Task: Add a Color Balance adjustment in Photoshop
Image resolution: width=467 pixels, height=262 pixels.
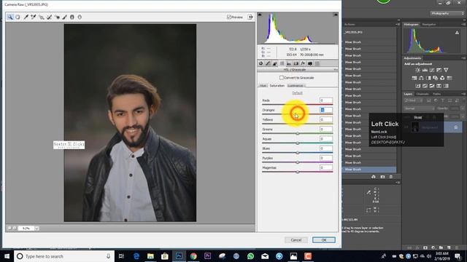Action: click(x=421, y=78)
